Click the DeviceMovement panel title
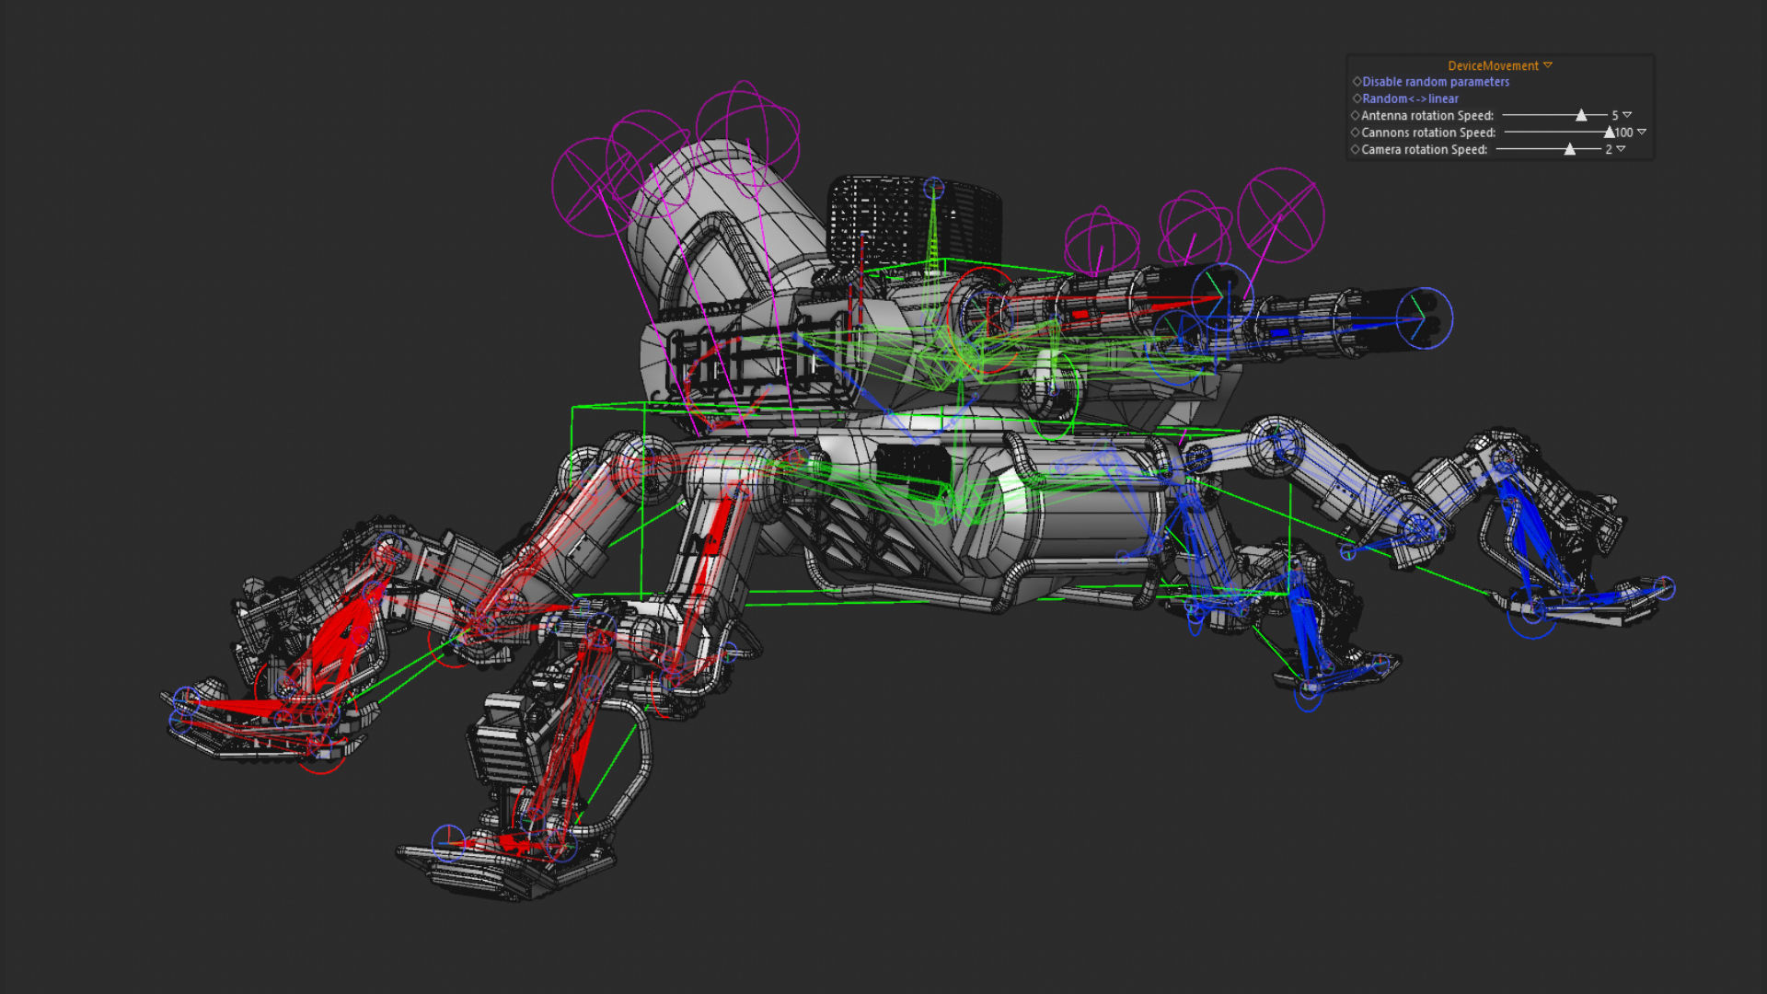The image size is (1767, 994). pyautogui.click(x=1493, y=65)
